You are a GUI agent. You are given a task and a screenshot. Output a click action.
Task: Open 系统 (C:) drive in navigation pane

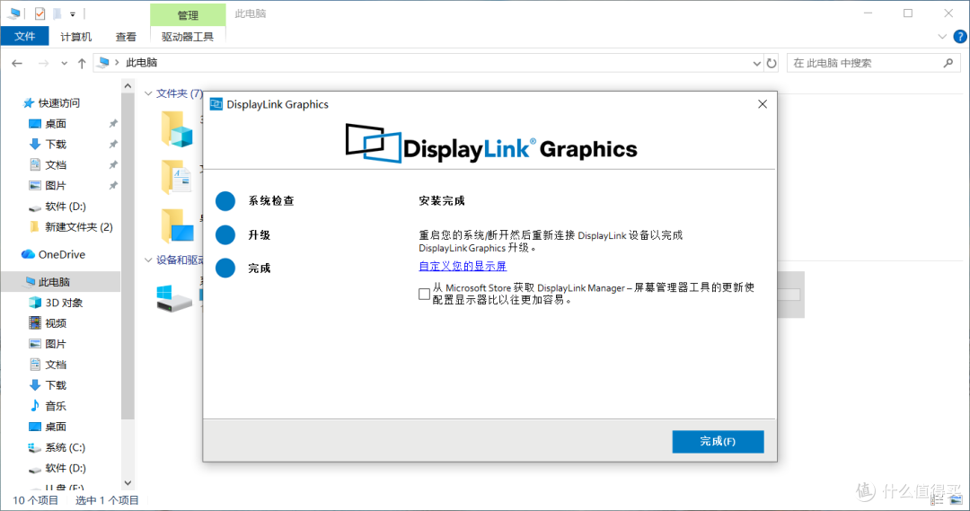(65, 447)
